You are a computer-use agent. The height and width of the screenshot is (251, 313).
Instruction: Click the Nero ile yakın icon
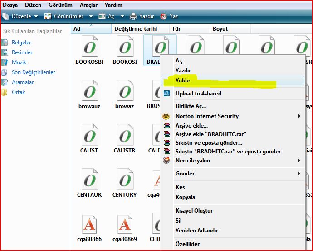[166, 161]
